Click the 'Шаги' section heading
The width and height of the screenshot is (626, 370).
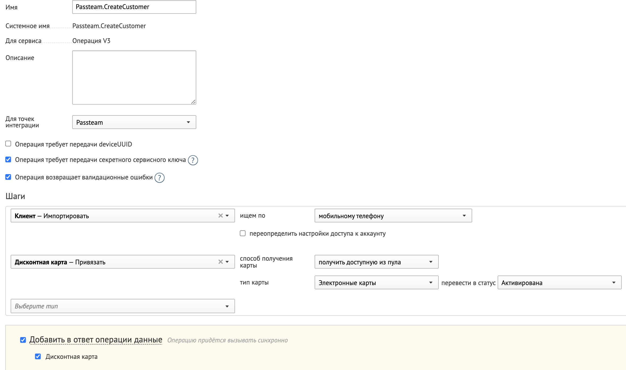15,196
